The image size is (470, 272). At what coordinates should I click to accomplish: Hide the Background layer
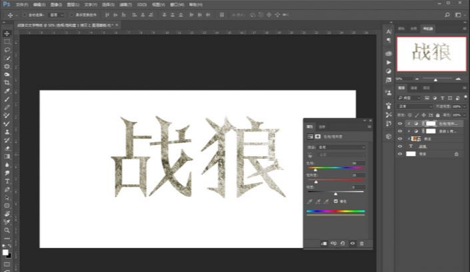[400, 154]
